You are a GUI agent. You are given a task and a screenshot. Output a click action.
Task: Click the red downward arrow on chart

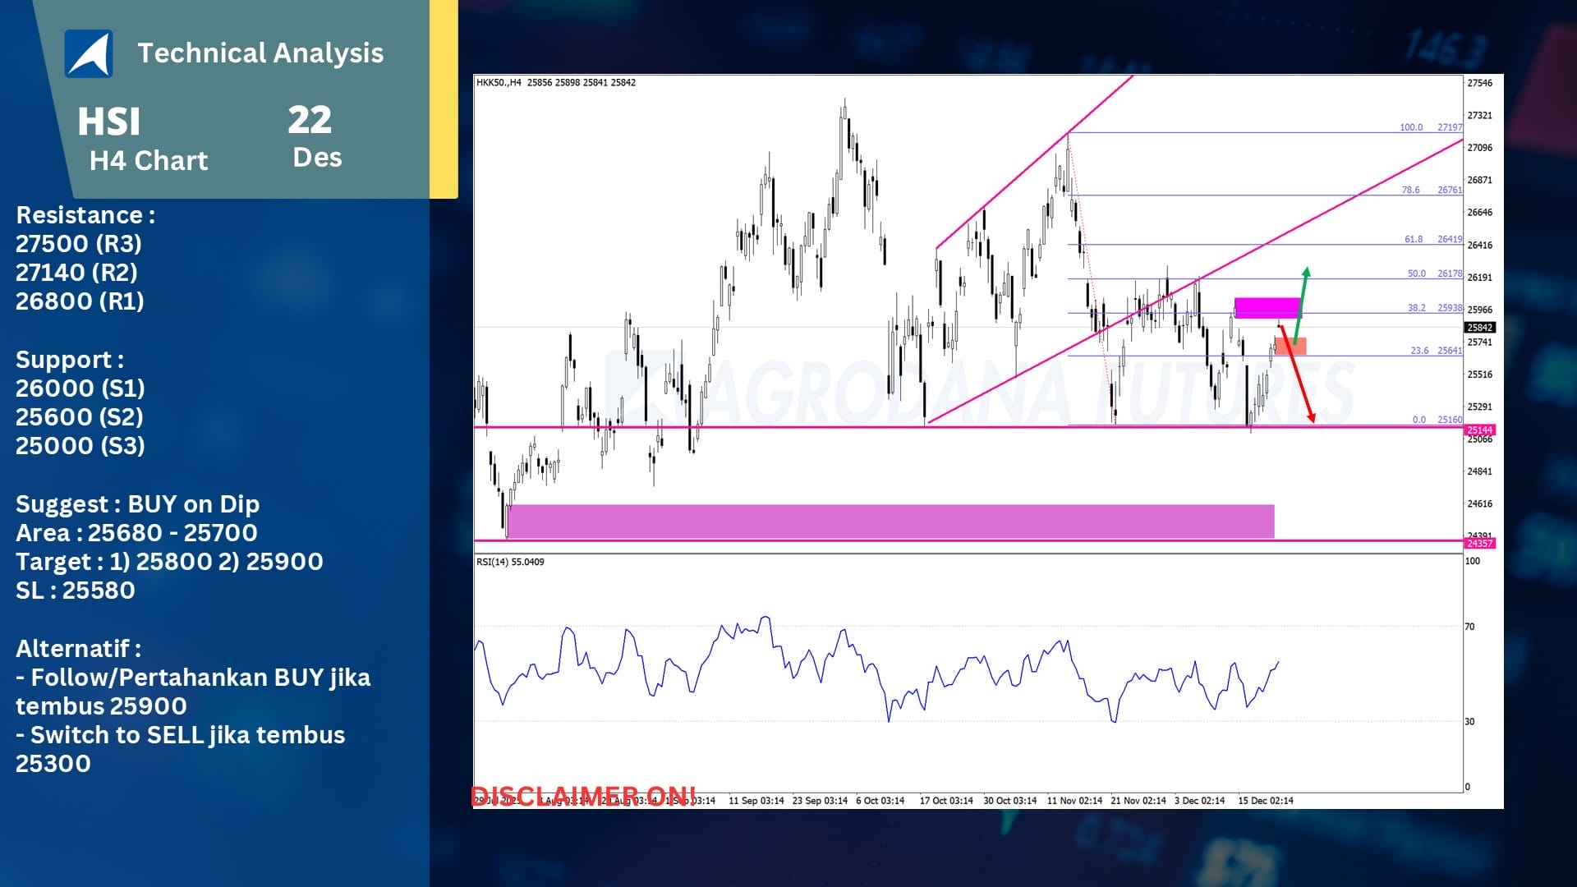tap(1297, 375)
